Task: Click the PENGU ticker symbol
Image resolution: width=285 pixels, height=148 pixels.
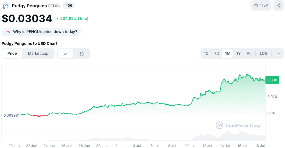Action: [55, 6]
